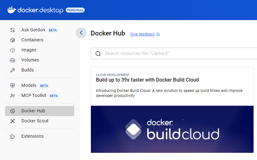Viewport: 257px width, 160px height.
Task: Open the Give feedback link
Action: point(142,34)
